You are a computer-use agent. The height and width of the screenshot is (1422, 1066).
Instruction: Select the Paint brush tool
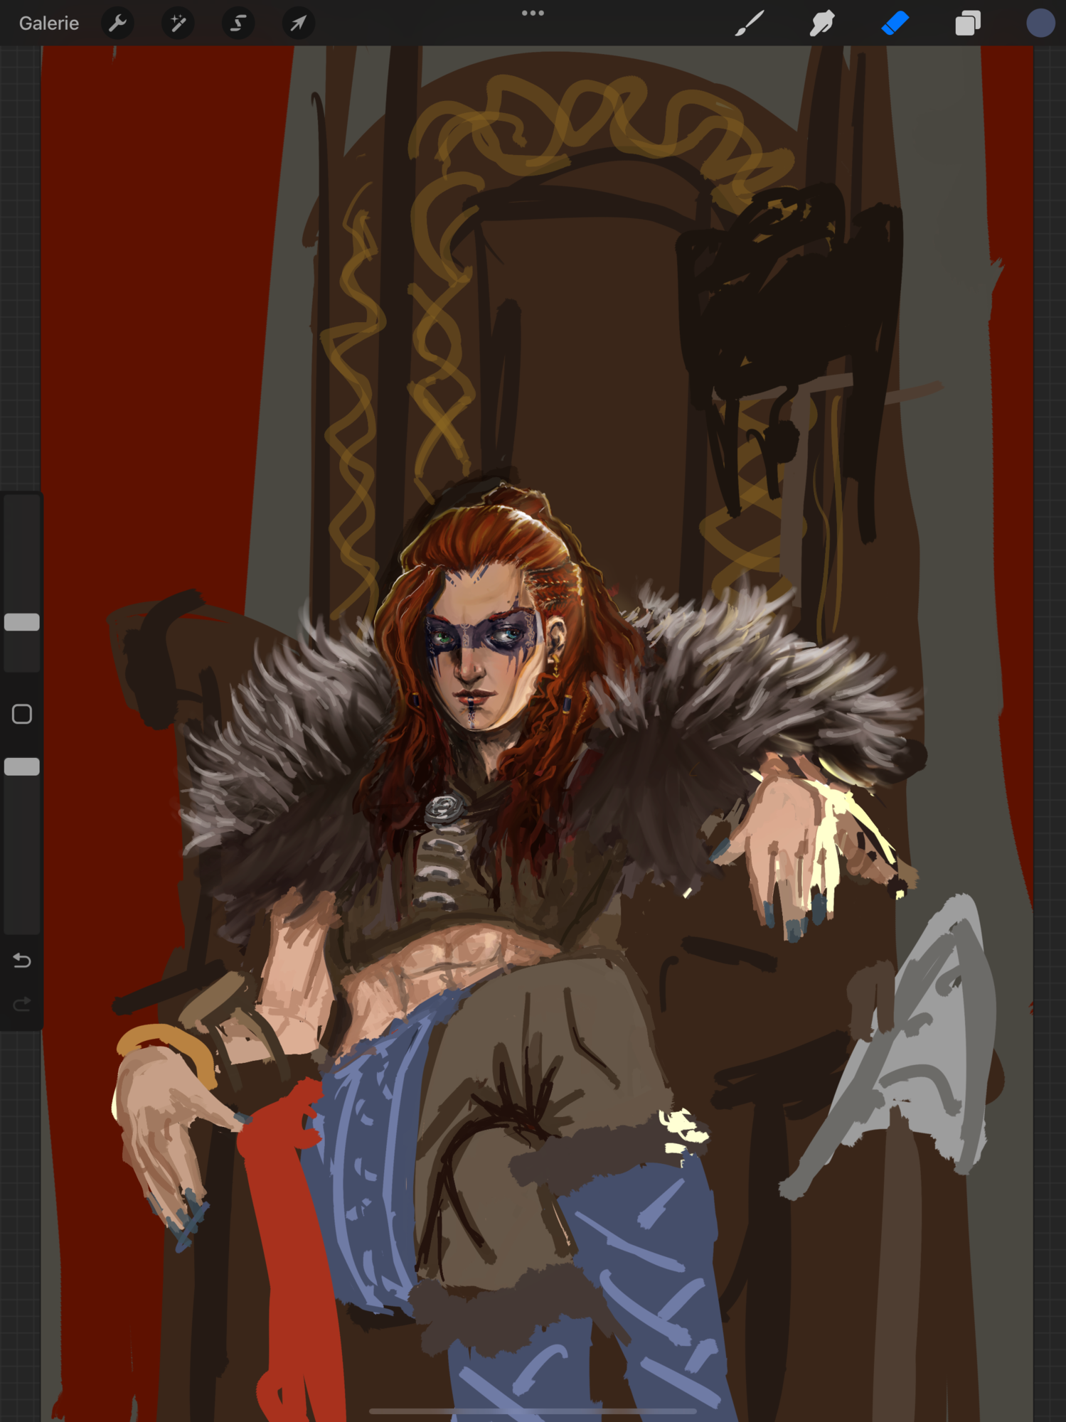750,23
